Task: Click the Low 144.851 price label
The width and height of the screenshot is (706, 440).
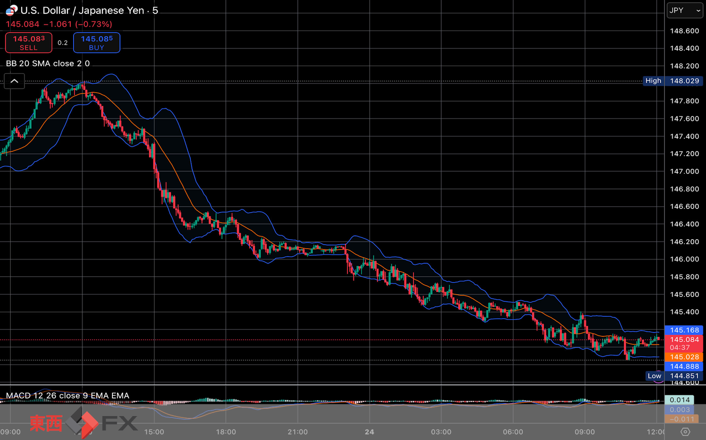Action: (x=674, y=376)
